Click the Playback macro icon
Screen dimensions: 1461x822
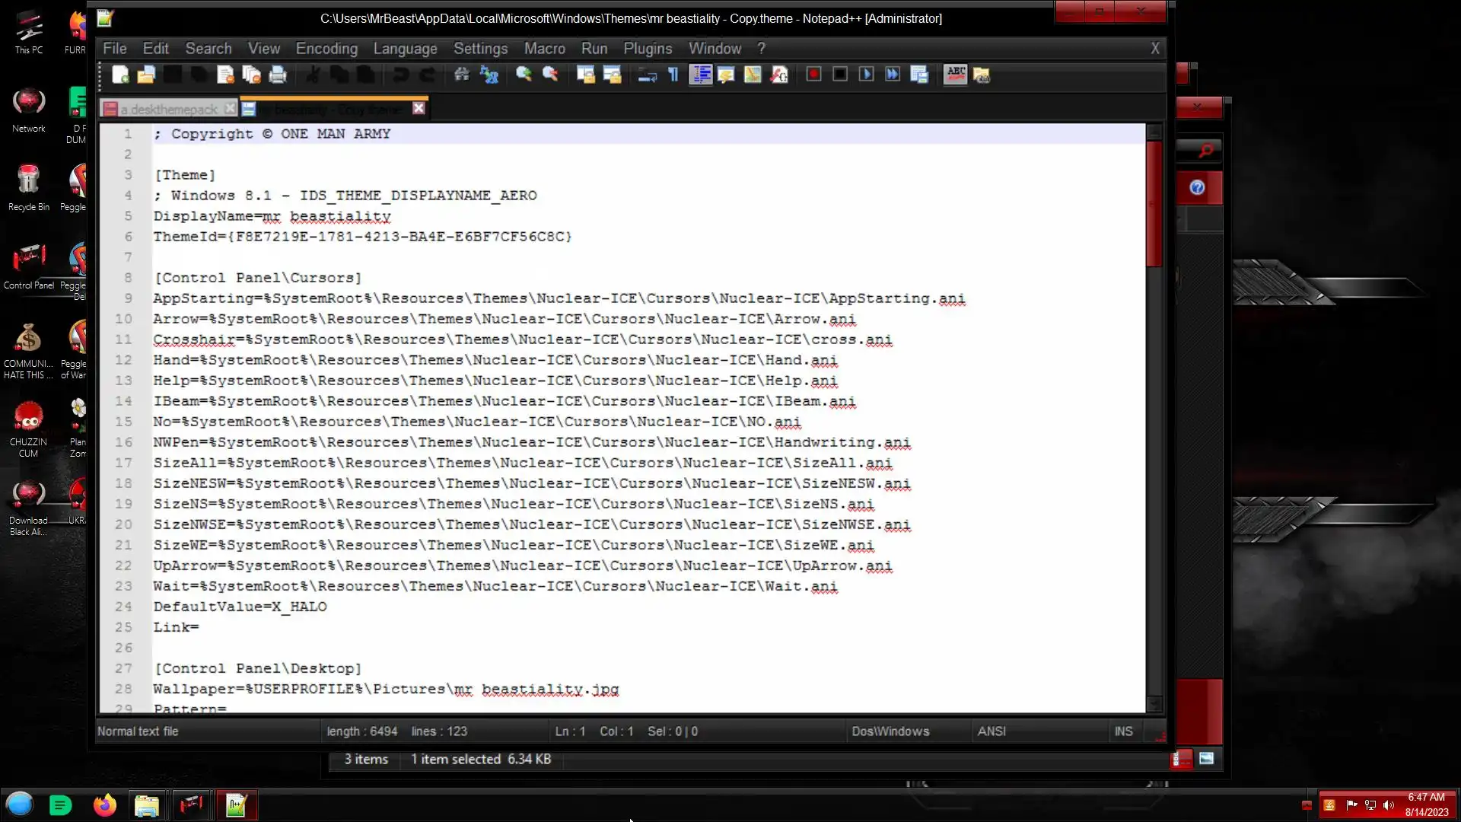[866, 75]
